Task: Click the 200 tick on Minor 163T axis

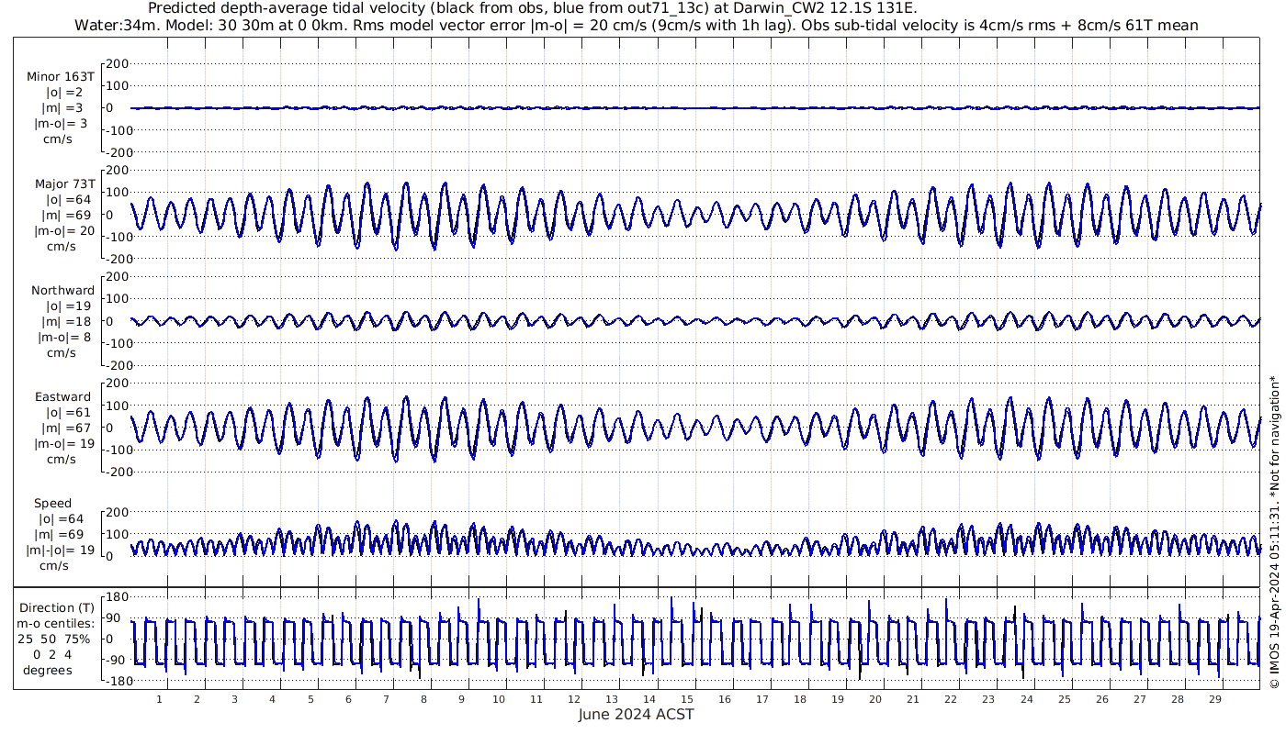Action: [116, 63]
